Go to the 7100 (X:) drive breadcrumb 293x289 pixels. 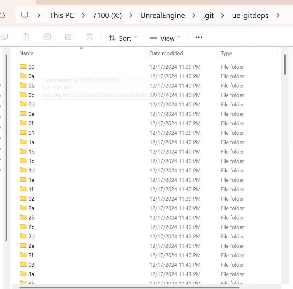pos(107,15)
